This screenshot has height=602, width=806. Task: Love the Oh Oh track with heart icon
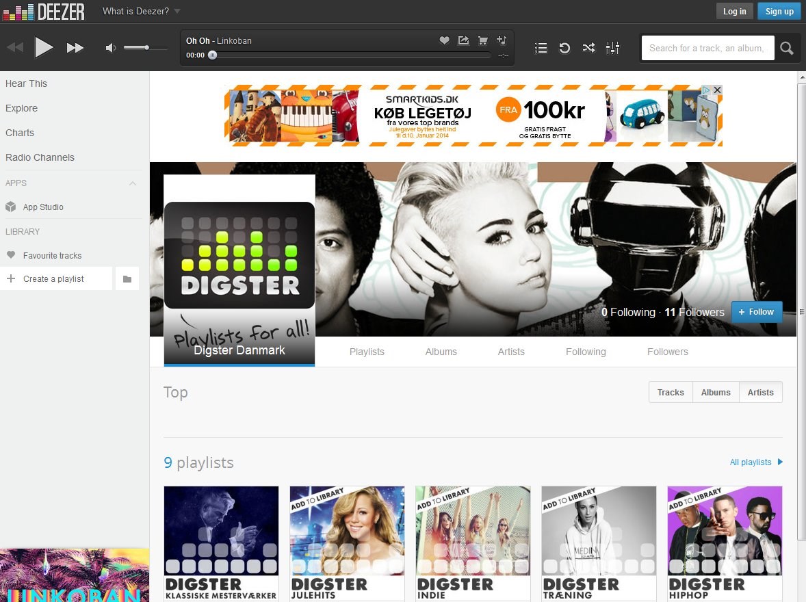(x=445, y=40)
